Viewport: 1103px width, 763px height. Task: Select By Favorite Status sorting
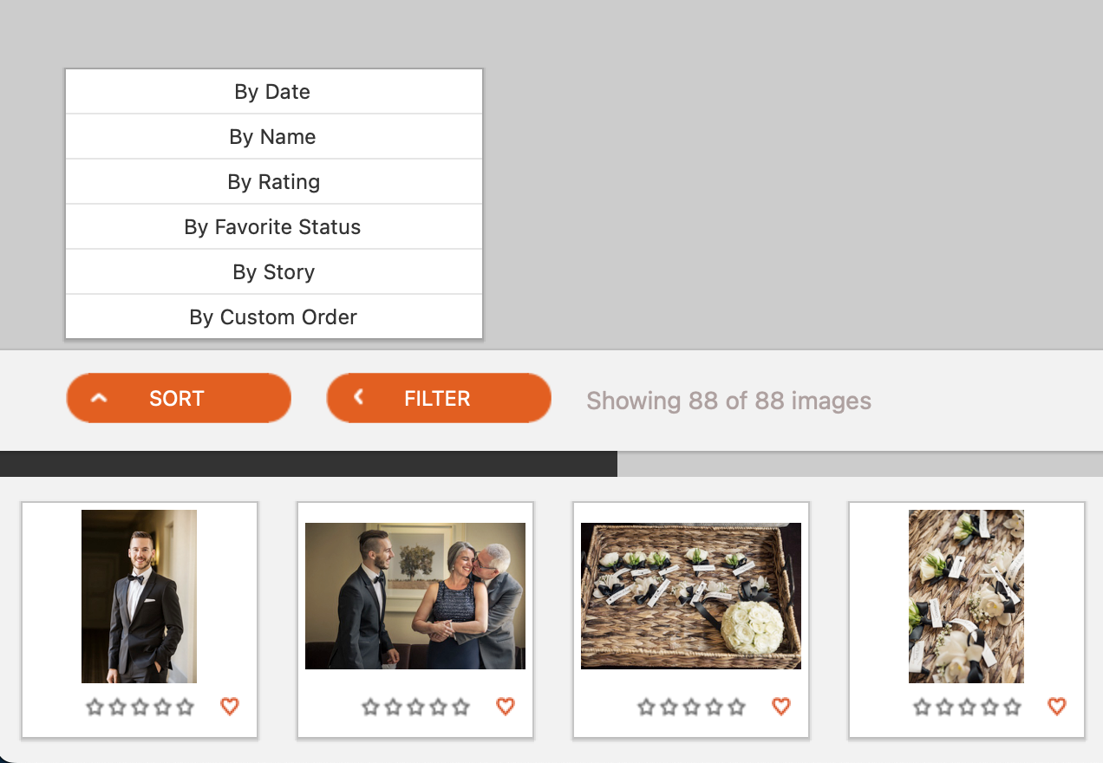274,227
